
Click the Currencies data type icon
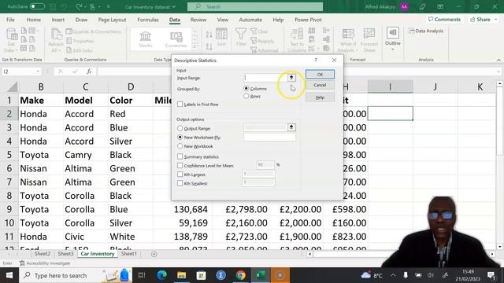pyautogui.click(x=176, y=37)
